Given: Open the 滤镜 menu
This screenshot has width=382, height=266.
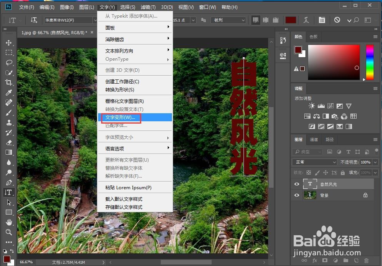Looking at the screenshot, I should [x=148, y=7].
